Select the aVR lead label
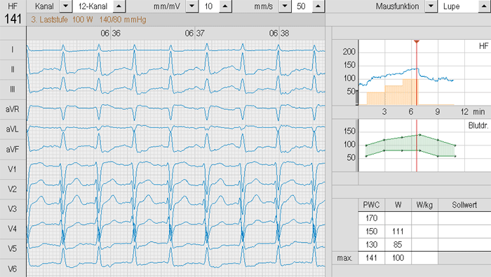 [13, 109]
